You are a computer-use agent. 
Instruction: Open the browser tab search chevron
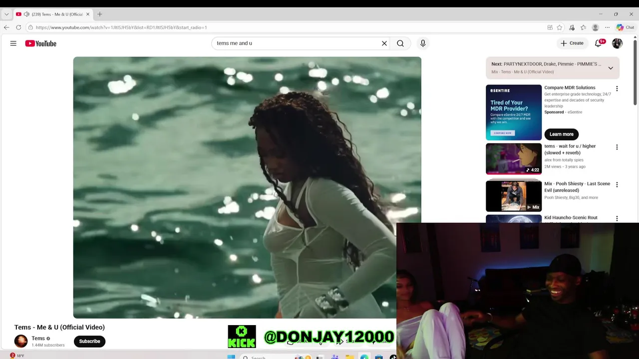coord(6,14)
